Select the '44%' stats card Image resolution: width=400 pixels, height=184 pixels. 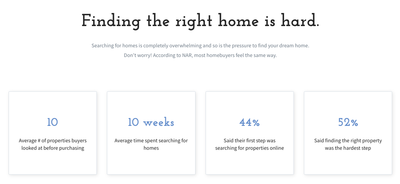click(249, 133)
